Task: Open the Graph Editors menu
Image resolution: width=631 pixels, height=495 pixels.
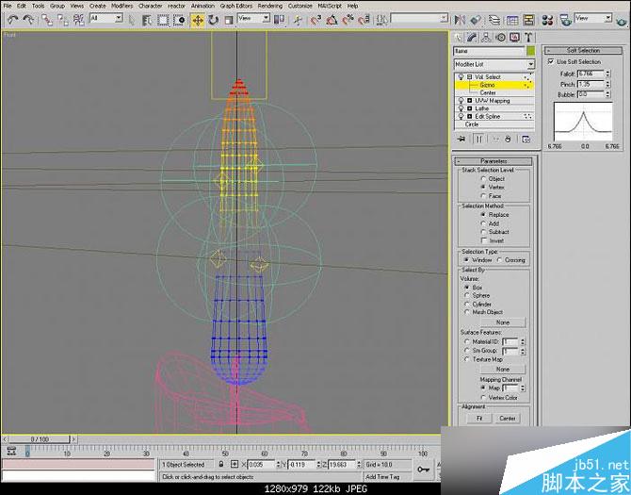Action: point(234,6)
